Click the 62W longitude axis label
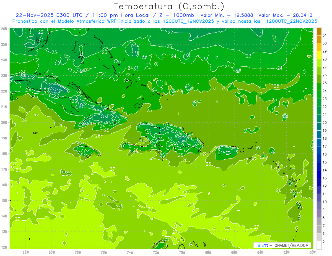 pos(286,252)
